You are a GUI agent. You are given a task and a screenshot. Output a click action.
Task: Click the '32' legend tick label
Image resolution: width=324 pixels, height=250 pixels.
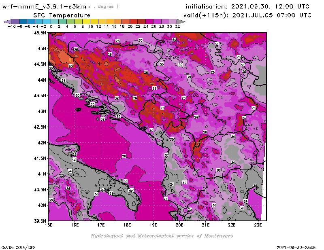[x=177, y=26]
